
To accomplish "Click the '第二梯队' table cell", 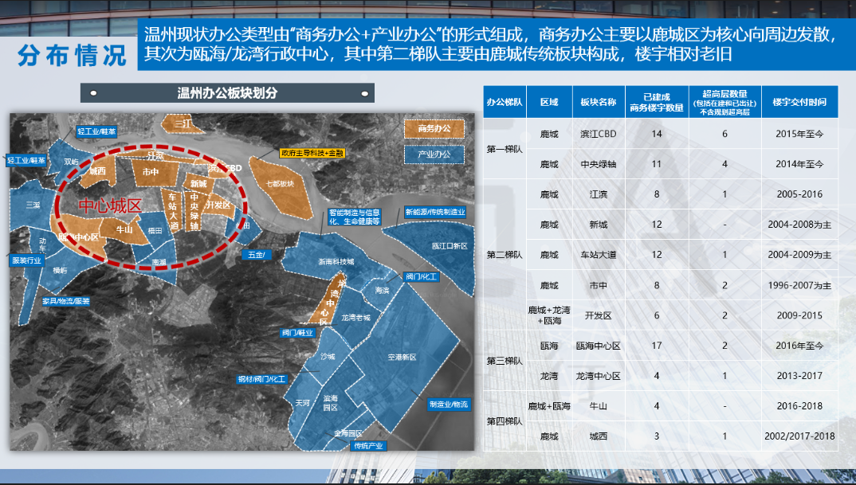I will 505,255.
